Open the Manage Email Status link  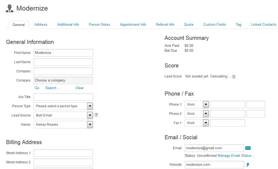(236, 156)
